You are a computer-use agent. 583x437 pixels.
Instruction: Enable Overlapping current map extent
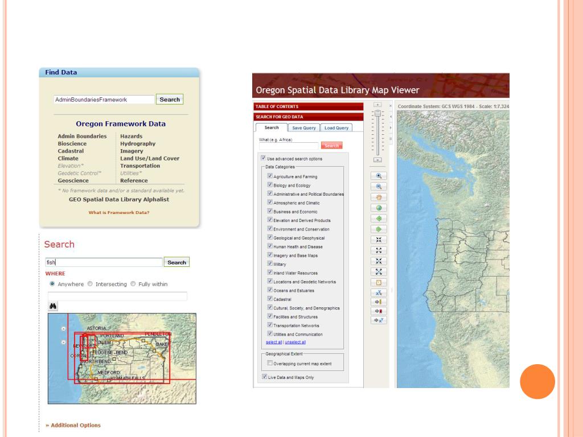coord(270,363)
